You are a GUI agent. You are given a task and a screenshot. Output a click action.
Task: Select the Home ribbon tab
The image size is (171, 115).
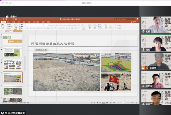click(x=3, y=22)
